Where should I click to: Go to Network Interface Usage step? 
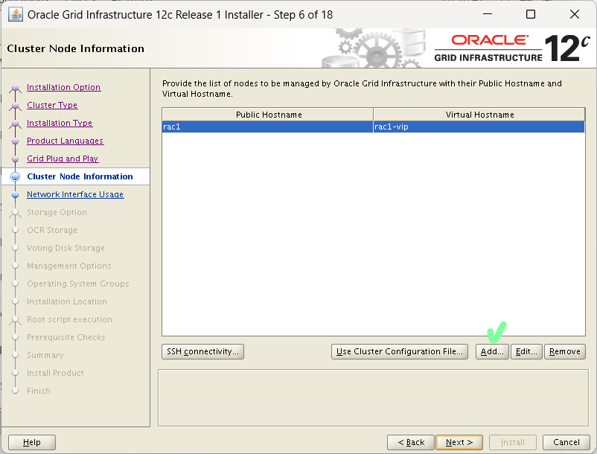pyautogui.click(x=75, y=194)
